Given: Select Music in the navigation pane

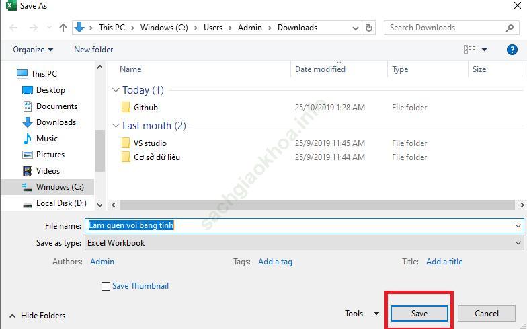Looking at the screenshot, I should pyautogui.click(x=47, y=139).
